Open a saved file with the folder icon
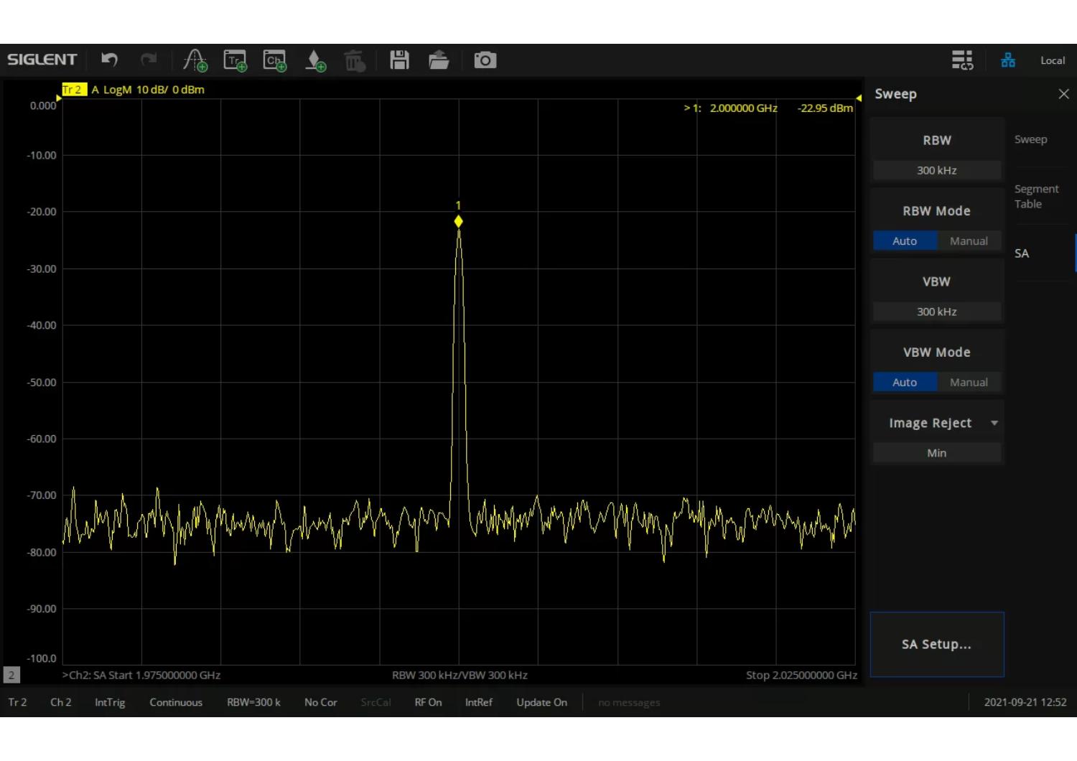1077x761 pixels. coord(439,60)
